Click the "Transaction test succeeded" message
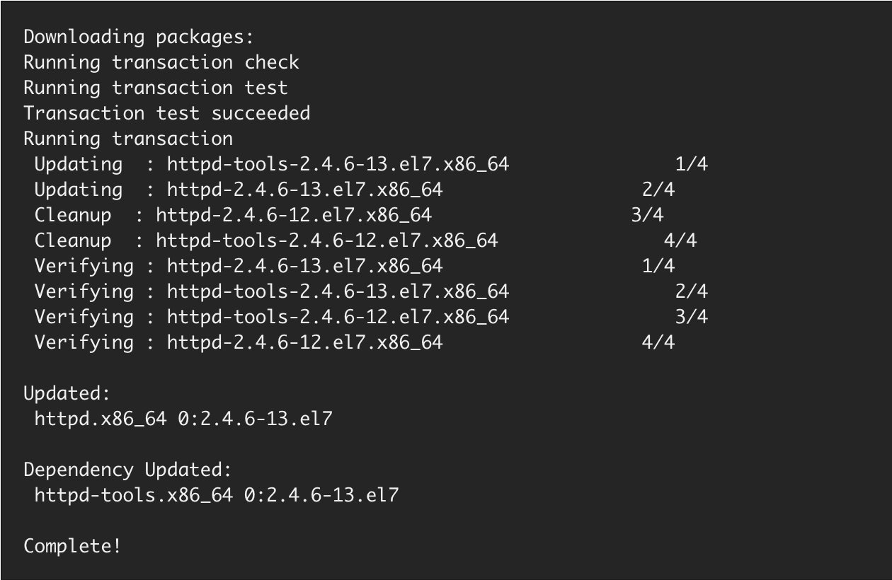892x580 pixels. point(166,113)
